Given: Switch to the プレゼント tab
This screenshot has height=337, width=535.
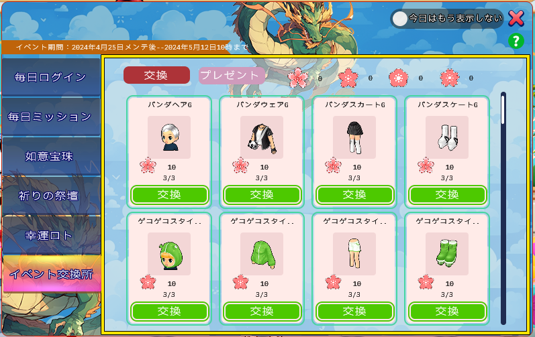Looking at the screenshot, I should coord(232,75).
